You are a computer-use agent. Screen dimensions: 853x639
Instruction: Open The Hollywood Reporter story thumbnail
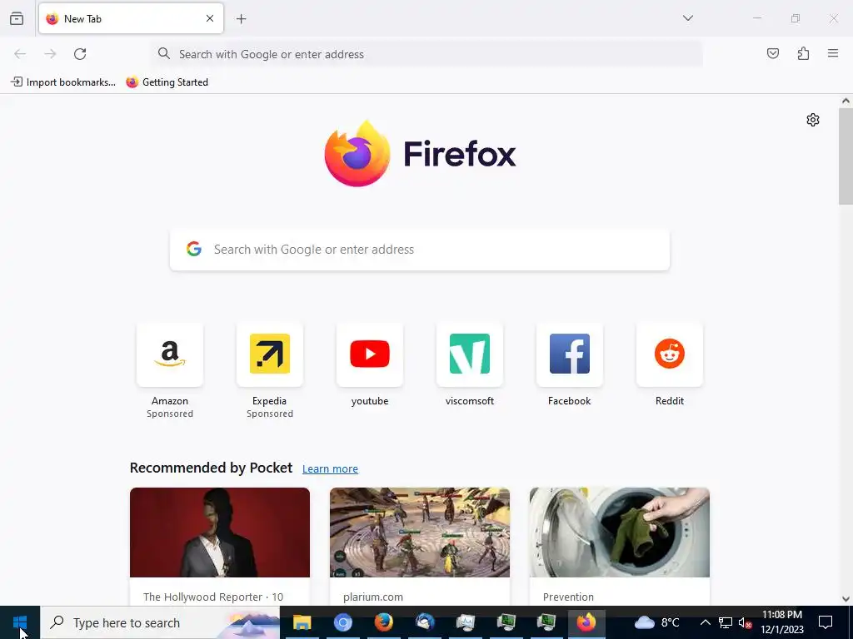coord(220,532)
